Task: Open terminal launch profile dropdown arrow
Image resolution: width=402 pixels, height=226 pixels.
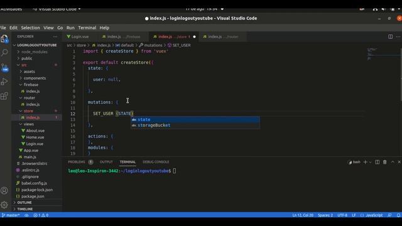Action: coord(370,162)
